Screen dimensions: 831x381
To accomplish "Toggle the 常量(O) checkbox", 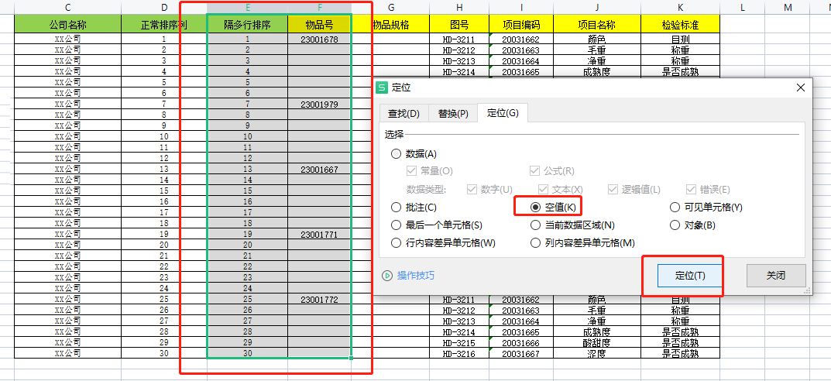I will [411, 171].
